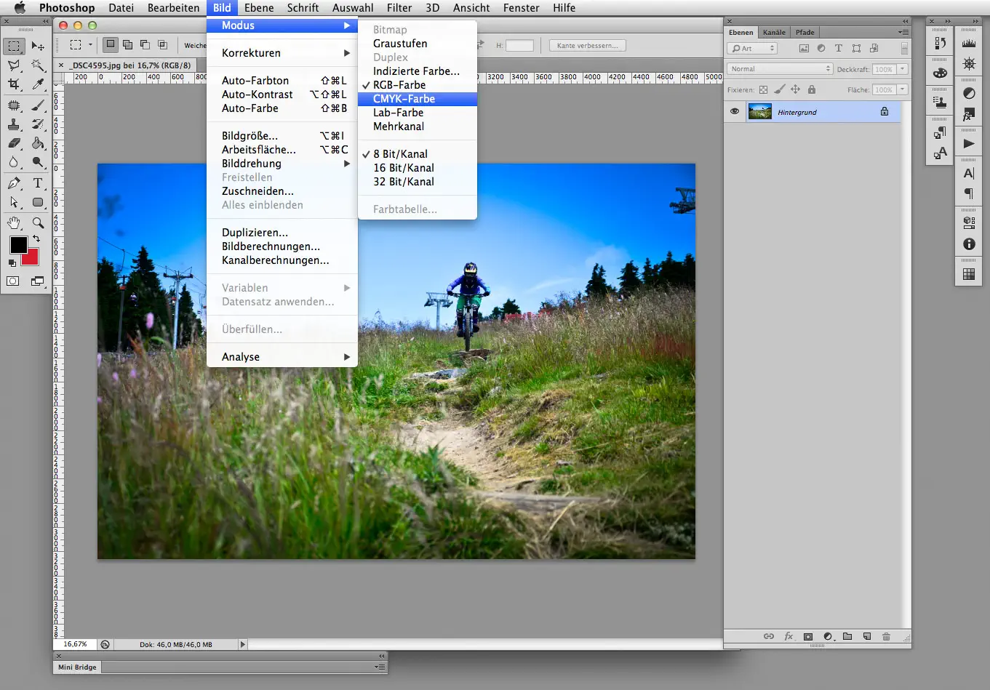The width and height of the screenshot is (990, 690).
Task: Open the Art filter type dropdown
Action: 752,48
